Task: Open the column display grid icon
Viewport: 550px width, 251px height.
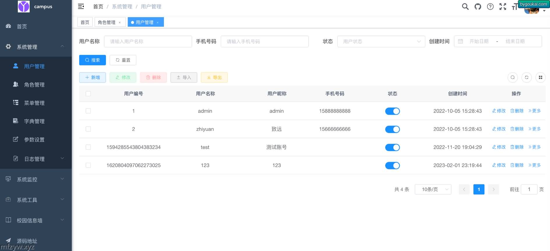Action: click(x=540, y=77)
